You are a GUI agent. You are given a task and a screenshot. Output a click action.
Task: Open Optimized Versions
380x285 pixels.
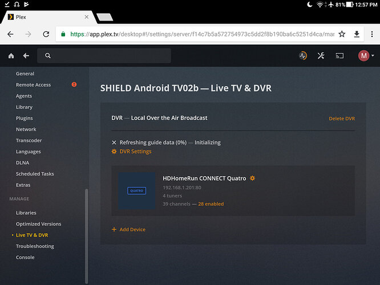39,224
